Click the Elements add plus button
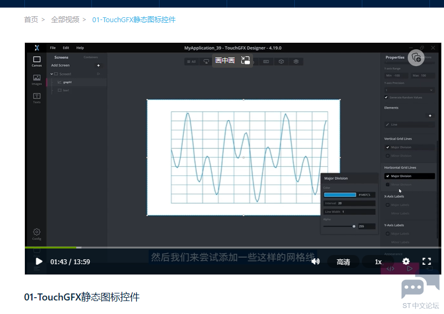The width and height of the screenshot is (444, 314). 430,116
